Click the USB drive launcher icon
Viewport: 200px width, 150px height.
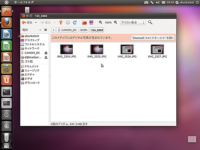pos(7,138)
